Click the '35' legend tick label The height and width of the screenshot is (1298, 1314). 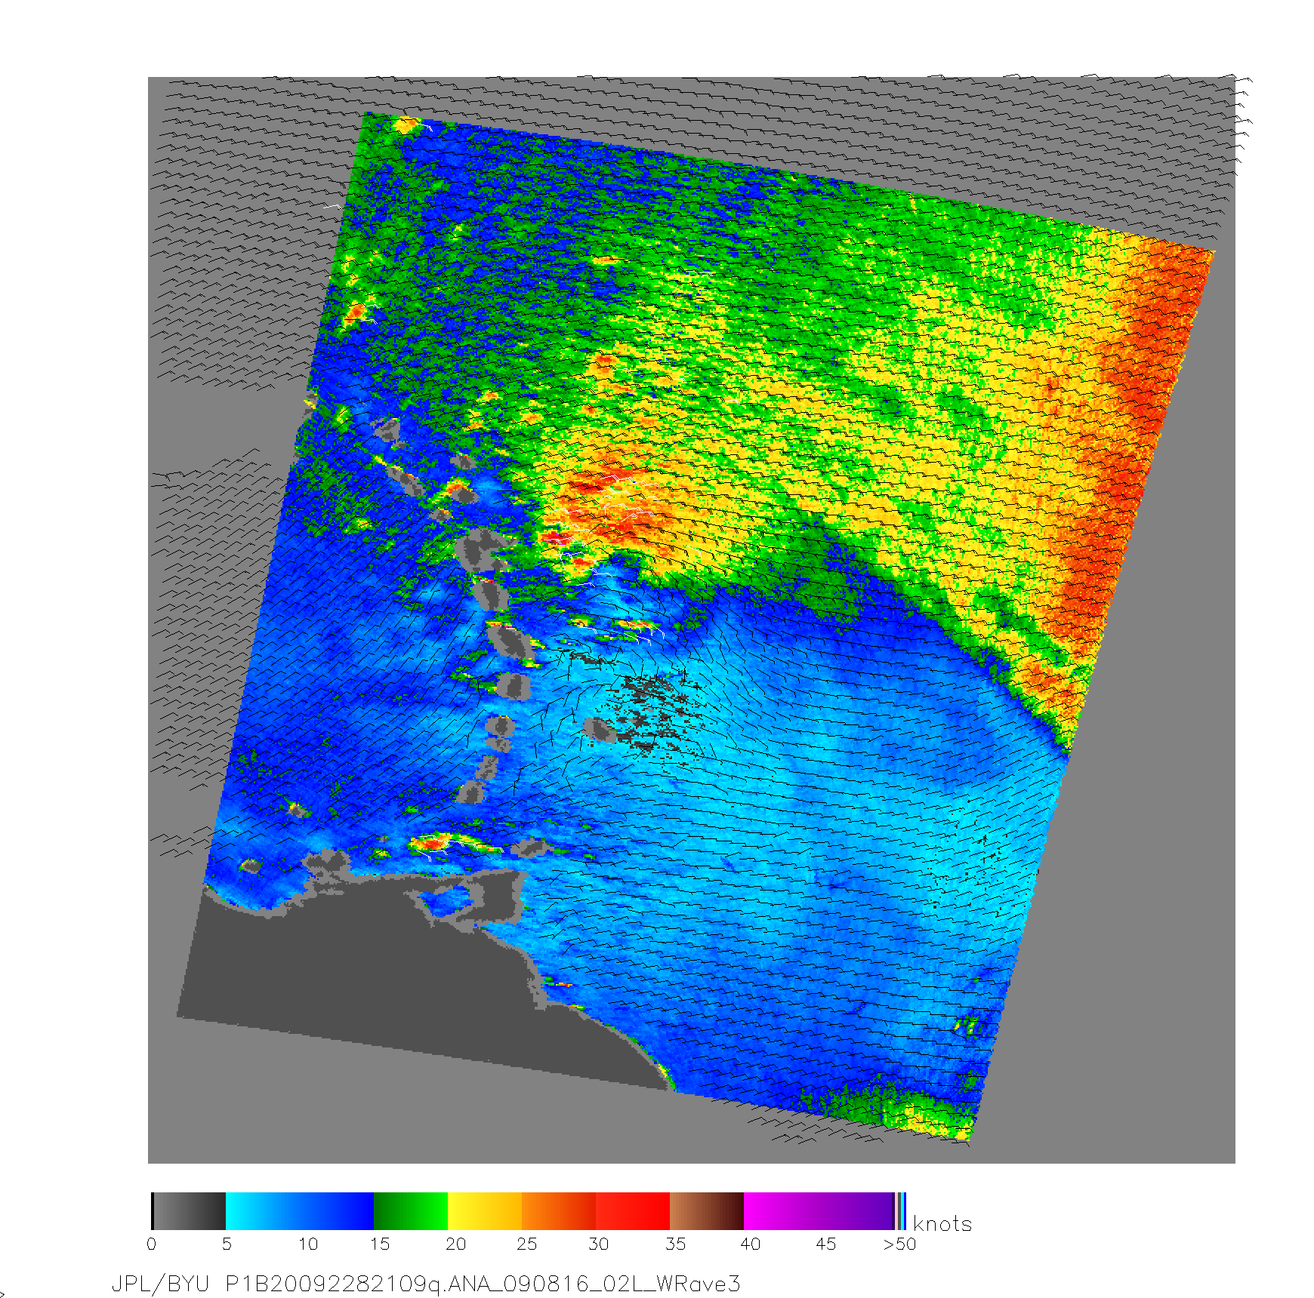(675, 1244)
